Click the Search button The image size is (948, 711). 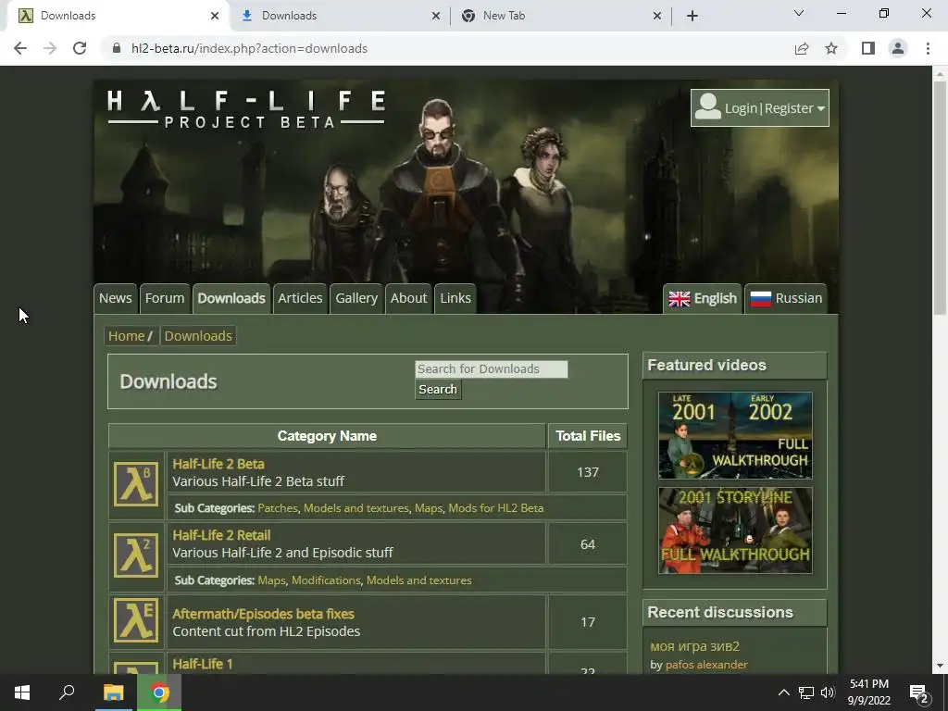pos(438,390)
